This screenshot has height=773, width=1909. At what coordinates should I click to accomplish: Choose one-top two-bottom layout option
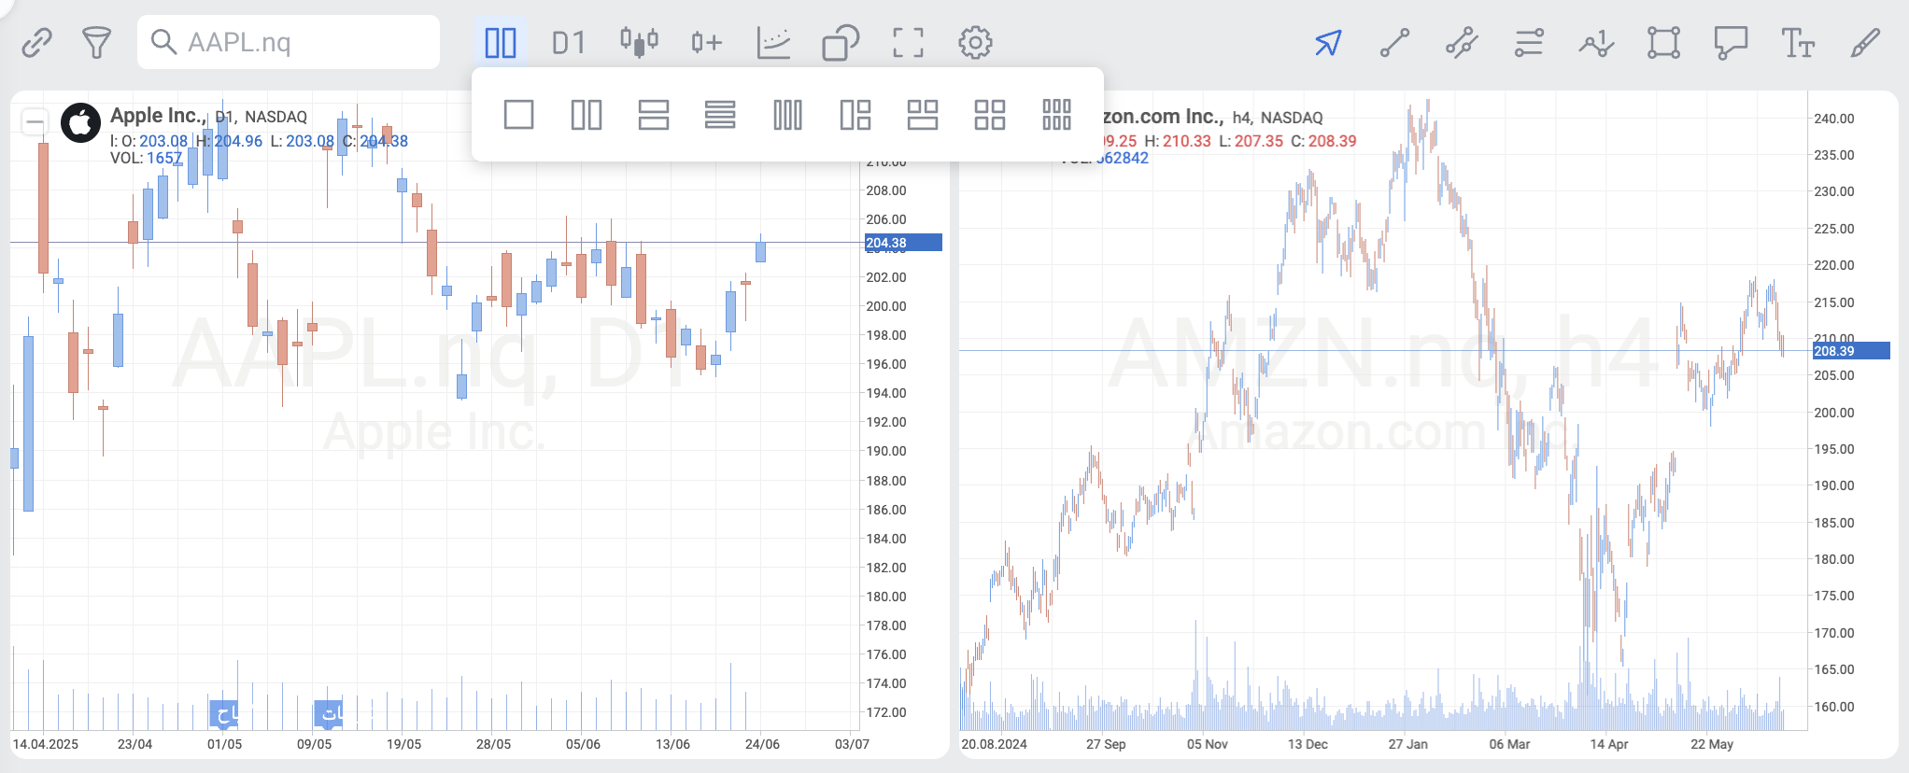[x=922, y=115]
